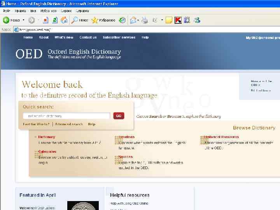Open the Sources browse link

[x=126, y=157]
